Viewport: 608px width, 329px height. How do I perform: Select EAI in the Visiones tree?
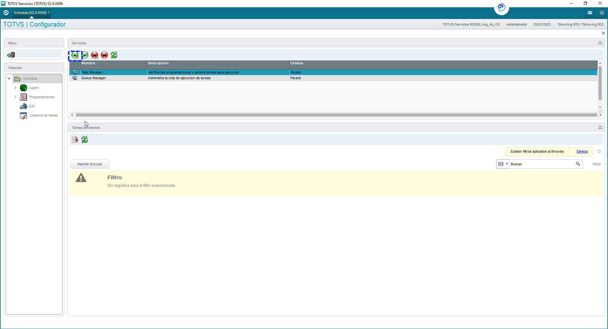[x=32, y=106]
